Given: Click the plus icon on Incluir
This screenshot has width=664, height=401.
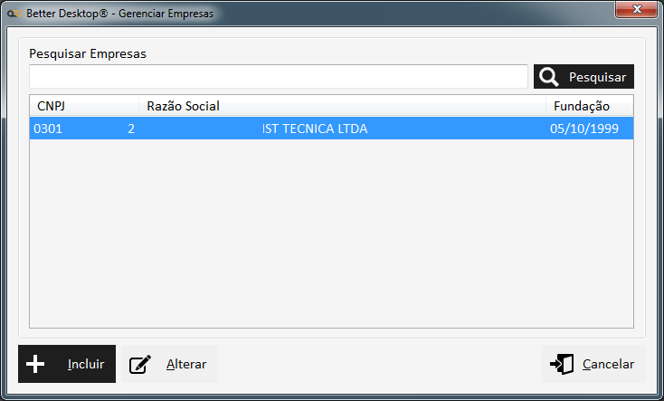Looking at the screenshot, I should [35, 364].
